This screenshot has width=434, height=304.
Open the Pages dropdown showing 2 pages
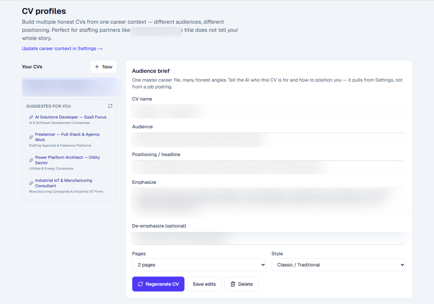pyautogui.click(x=199, y=265)
